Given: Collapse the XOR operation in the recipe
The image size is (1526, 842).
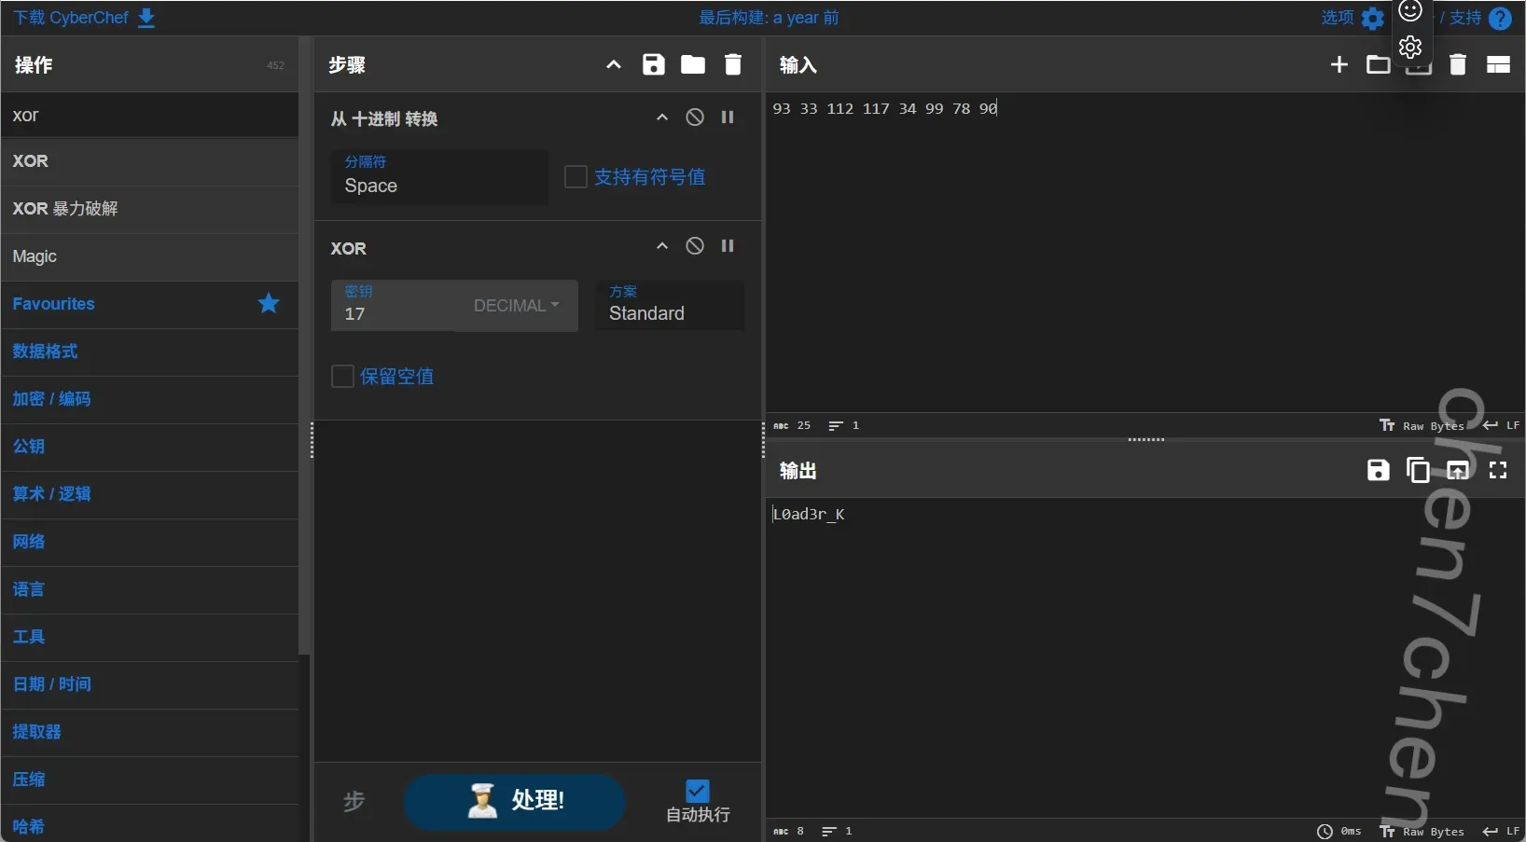Looking at the screenshot, I should [662, 246].
